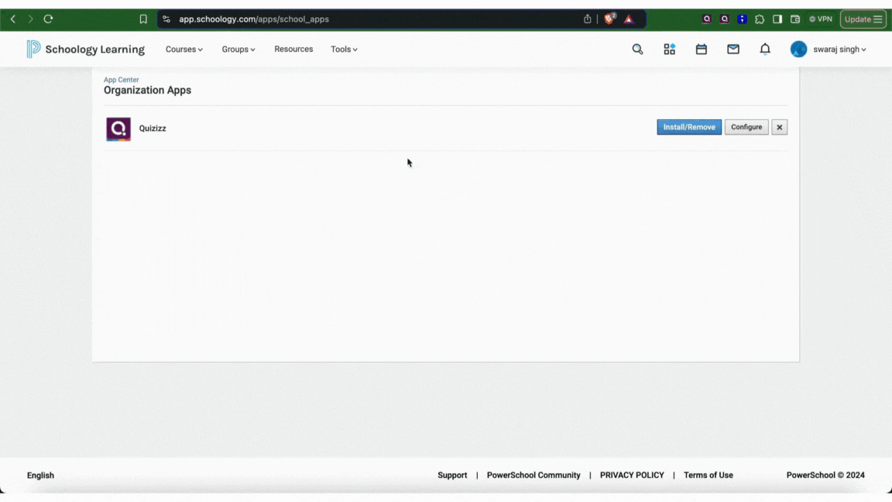Viewport: 892px width, 502px height.
Task: Open the App Center grid icon
Action: (x=669, y=49)
